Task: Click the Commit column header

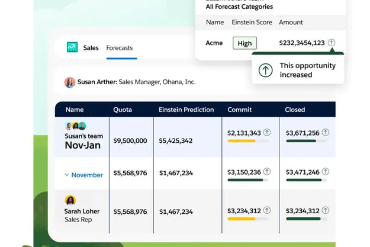Action: tap(240, 110)
